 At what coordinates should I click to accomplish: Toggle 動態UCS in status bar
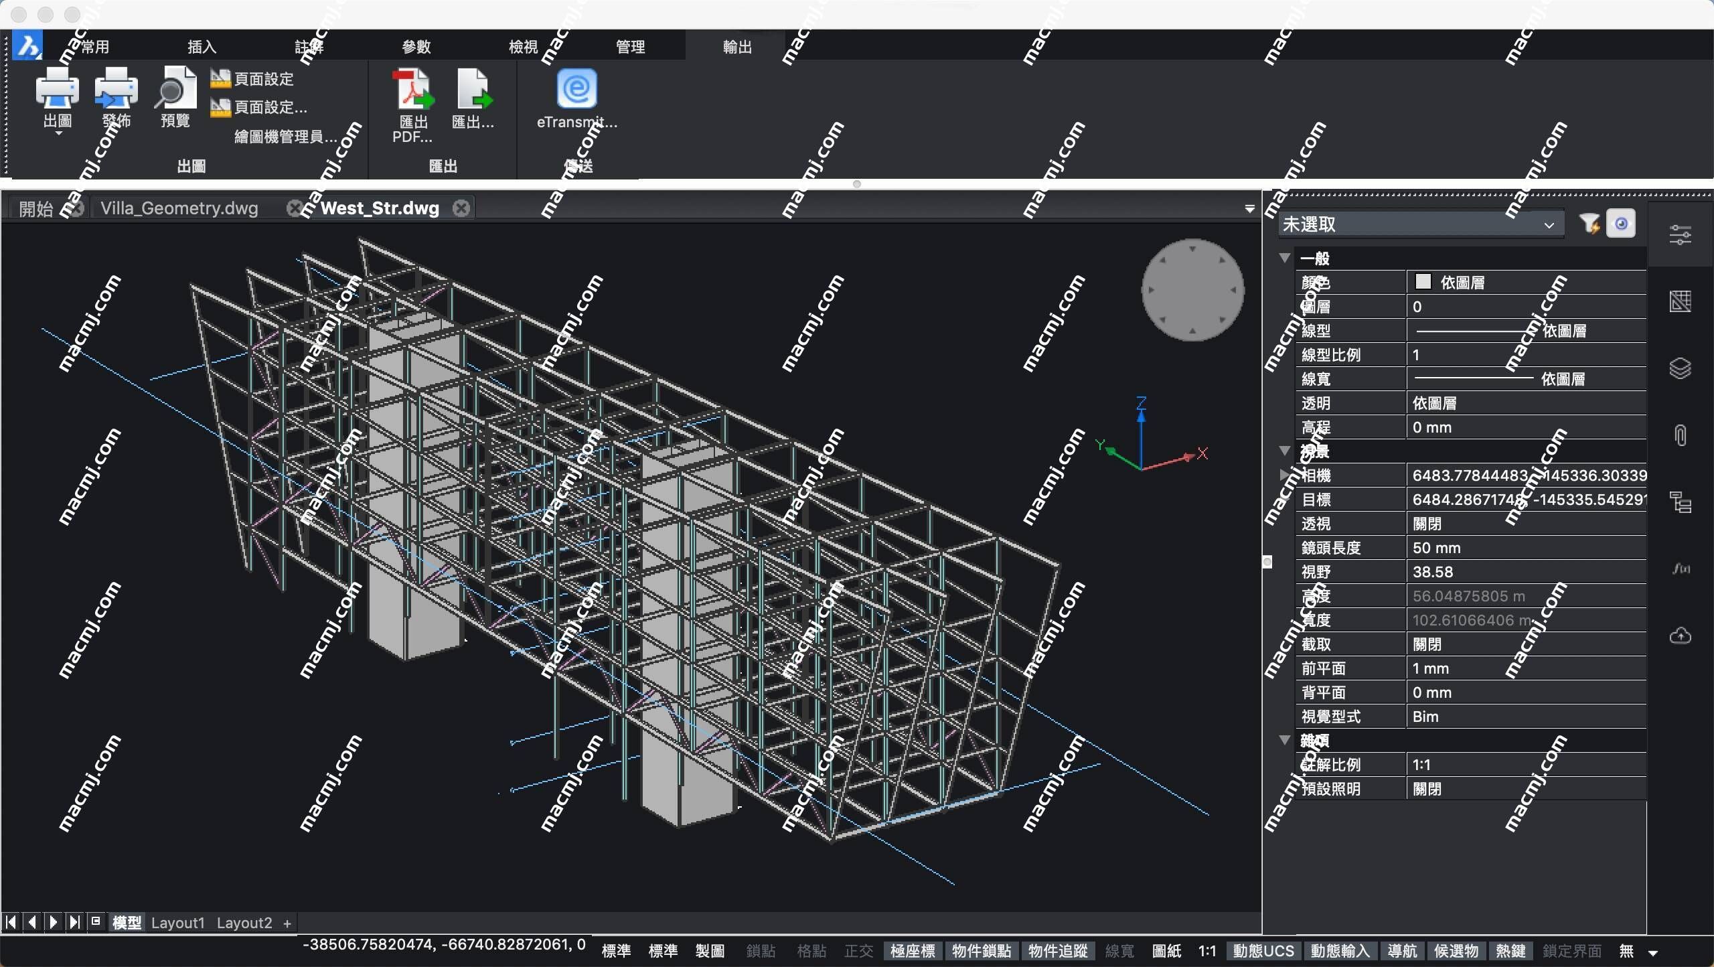[1263, 951]
